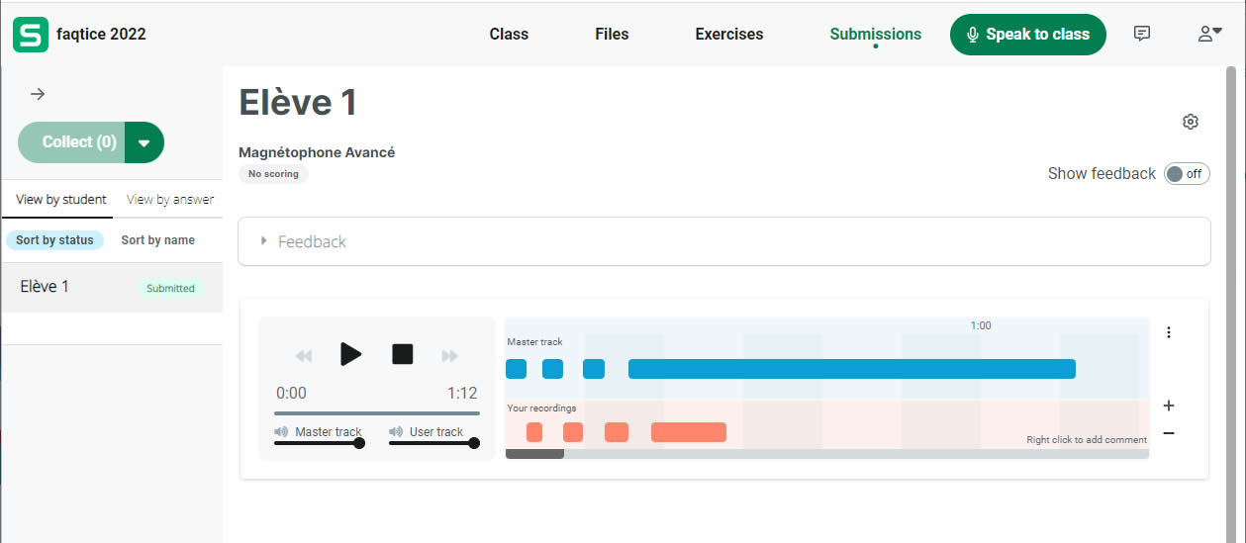Toggle the Show feedback switch
Screen dimensions: 1246x543
pos(1186,174)
